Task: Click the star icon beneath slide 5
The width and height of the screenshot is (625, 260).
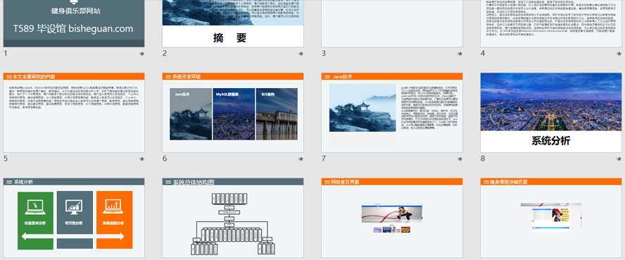Action: [141, 159]
